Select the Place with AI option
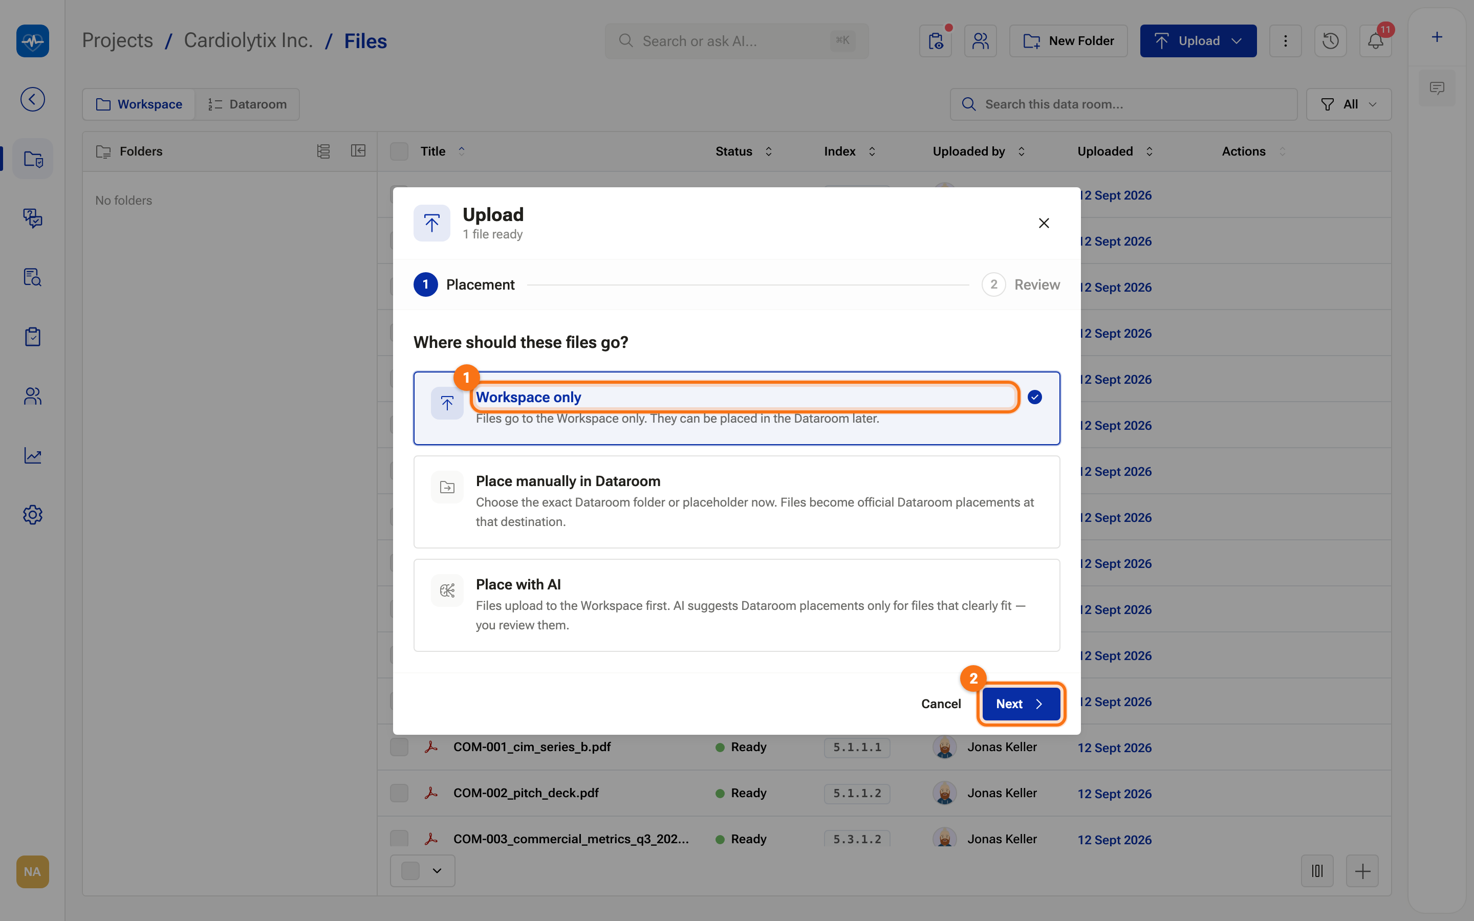 (736, 605)
